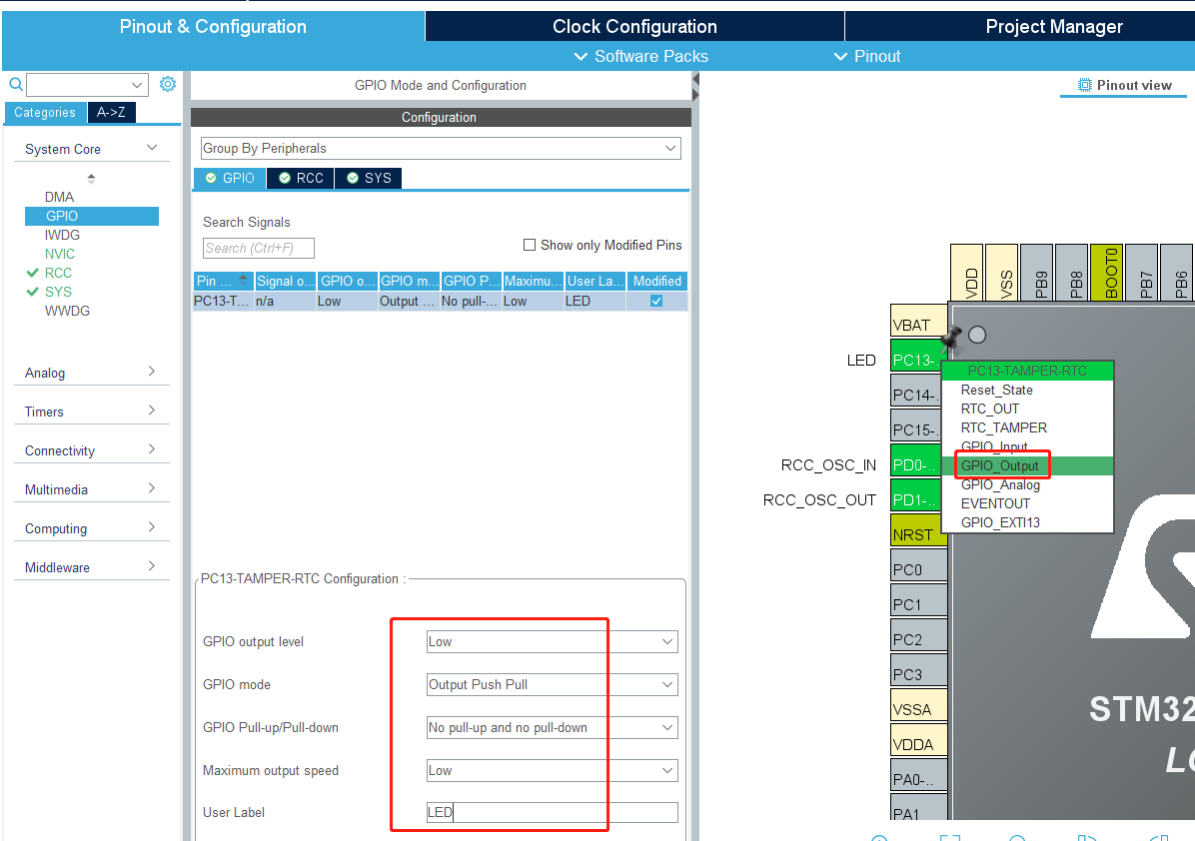Image resolution: width=1195 pixels, height=841 pixels.
Task: Select GPIO_EXTI13 from the pin menu
Action: point(1000,522)
